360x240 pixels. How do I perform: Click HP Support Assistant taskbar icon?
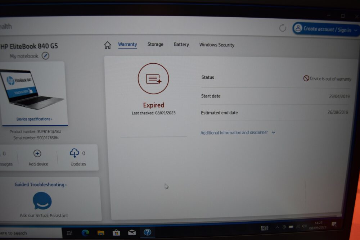pos(147,232)
